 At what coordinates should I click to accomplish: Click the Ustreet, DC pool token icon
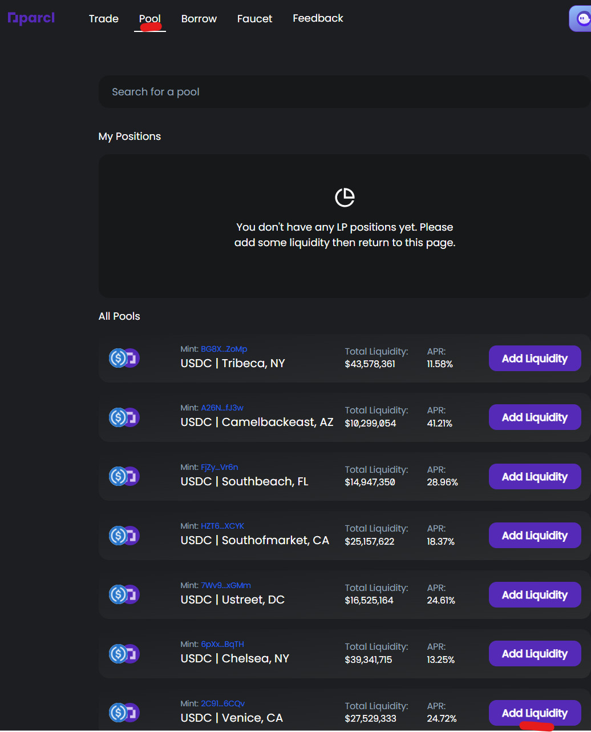coord(124,594)
